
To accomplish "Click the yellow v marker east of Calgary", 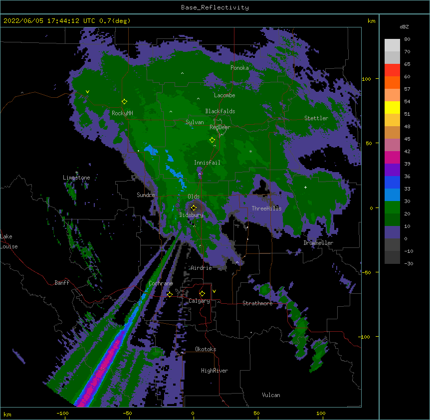I will point(214,291).
